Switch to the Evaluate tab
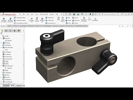The image size is (133, 100). (x=55, y=26)
